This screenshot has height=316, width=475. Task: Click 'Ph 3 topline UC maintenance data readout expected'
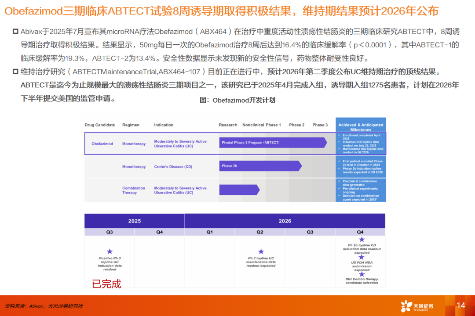tap(261, 262)
